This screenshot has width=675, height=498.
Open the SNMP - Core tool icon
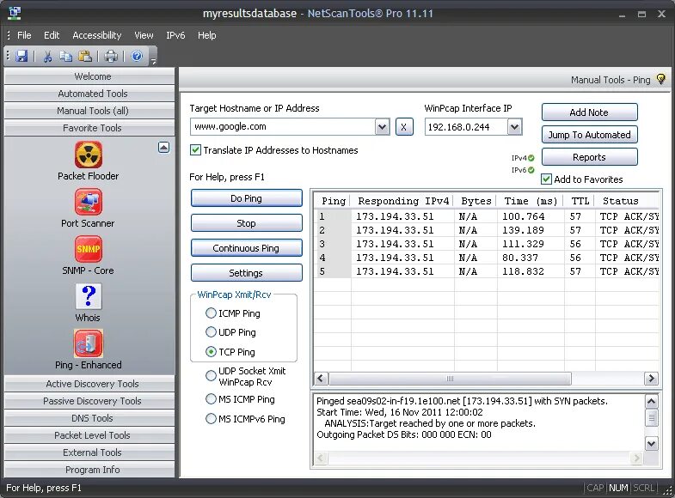(89, 249)
